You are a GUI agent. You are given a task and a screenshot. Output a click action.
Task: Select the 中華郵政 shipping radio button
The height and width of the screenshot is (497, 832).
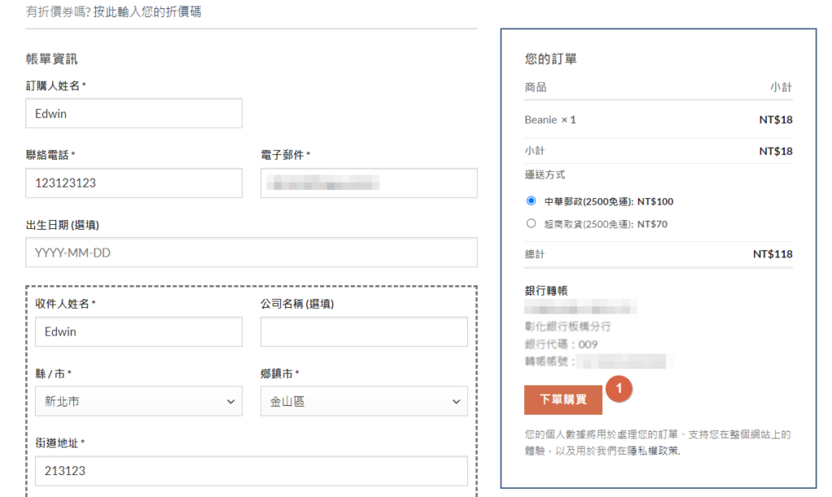531,201
